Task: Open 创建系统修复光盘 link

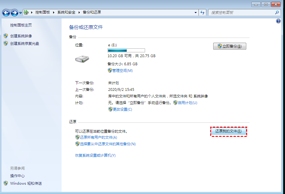Action: coord(25,44)
